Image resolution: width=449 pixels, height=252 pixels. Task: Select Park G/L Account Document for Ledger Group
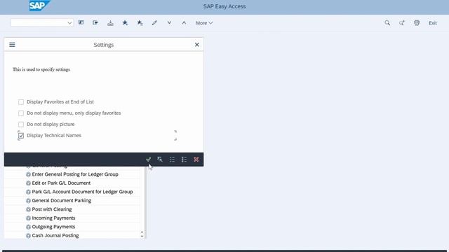point(83,192)
